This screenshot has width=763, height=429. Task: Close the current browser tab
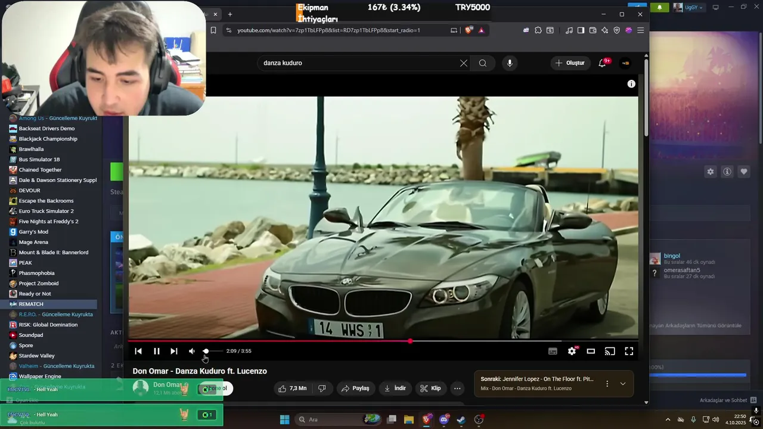(216, 14)
